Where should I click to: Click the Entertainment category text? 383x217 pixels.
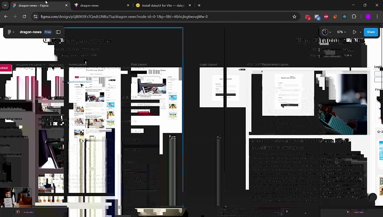[x=11, y=155]
